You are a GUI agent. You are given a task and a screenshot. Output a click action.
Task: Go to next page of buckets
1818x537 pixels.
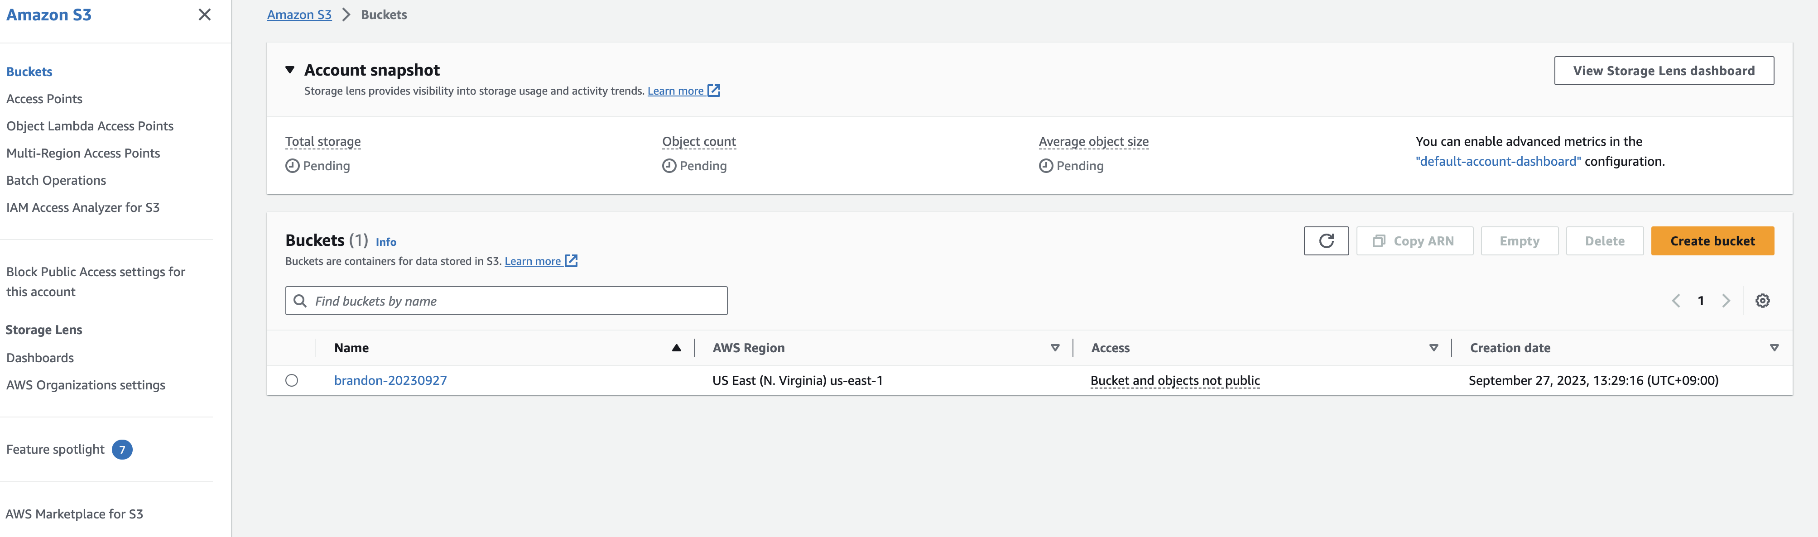click(1726, 301)
